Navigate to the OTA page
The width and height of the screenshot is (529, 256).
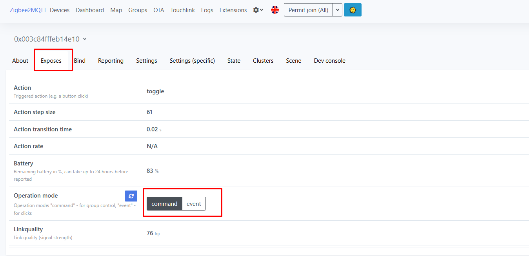(x=159, y=10)
